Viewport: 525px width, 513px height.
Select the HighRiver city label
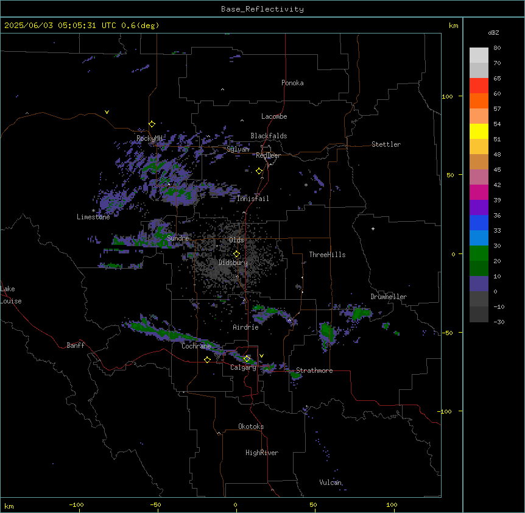tap(262, 453)
